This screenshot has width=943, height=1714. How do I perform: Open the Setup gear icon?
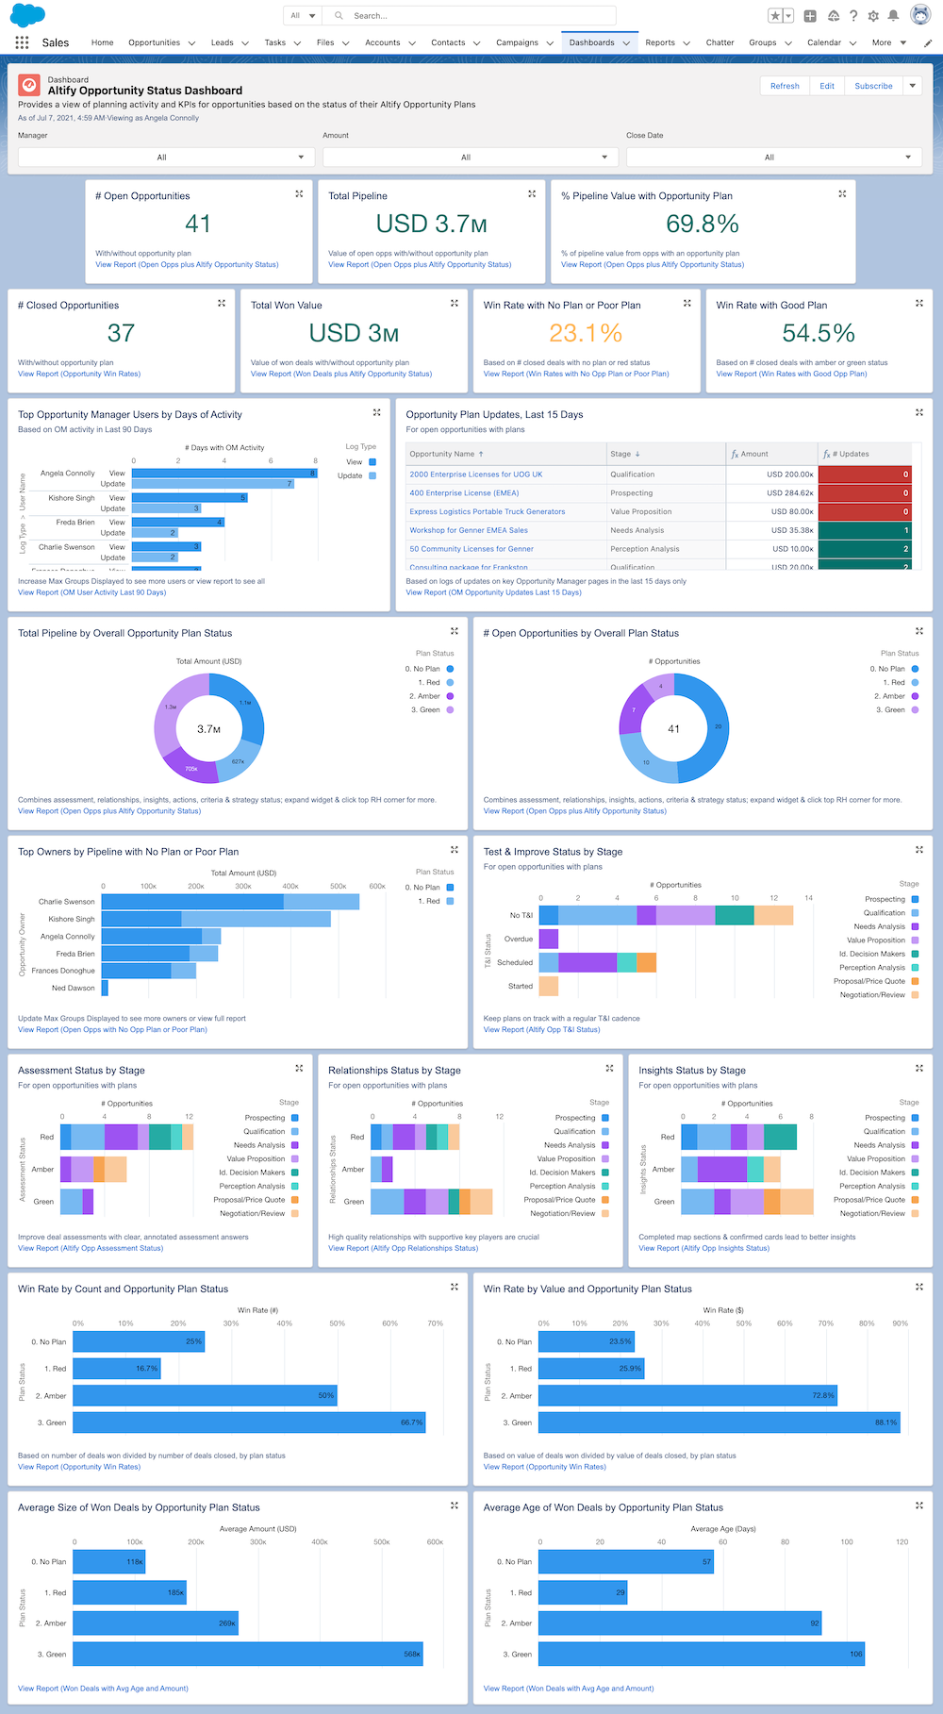[x=873, y=16]
